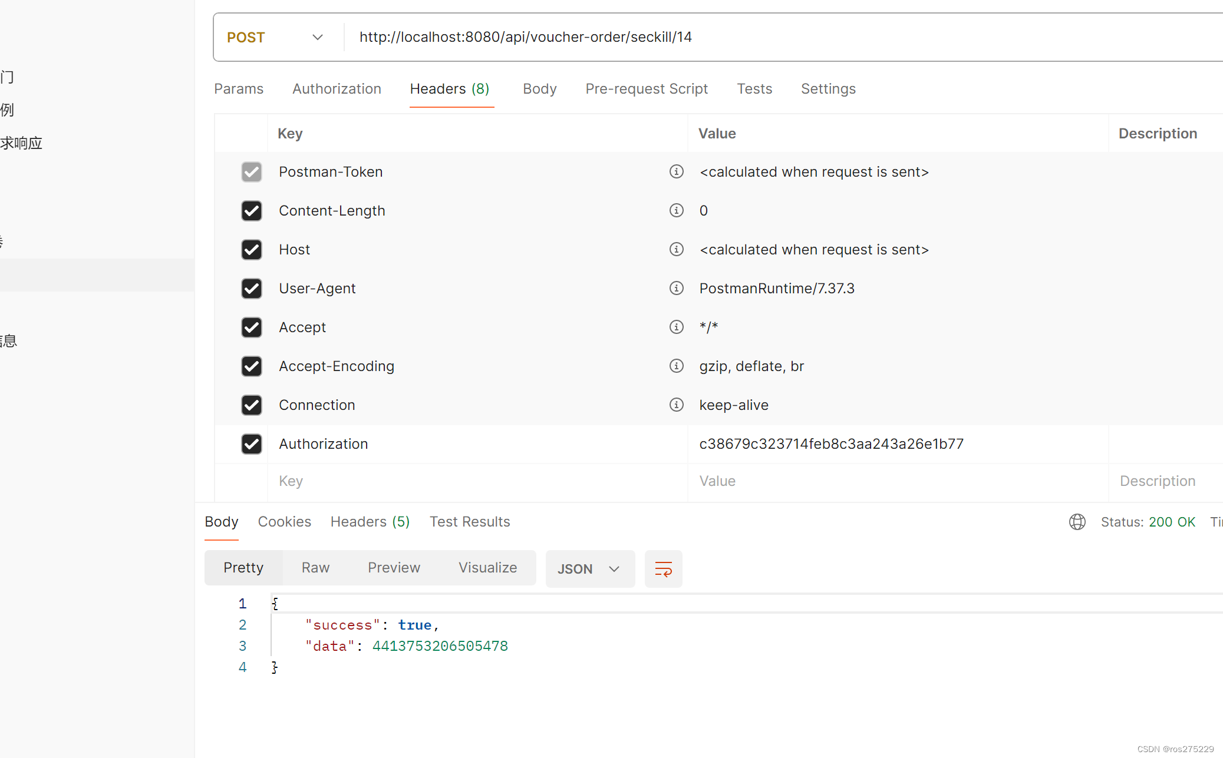
Task: Click info icon beside Postman-Token header
Action: 676,171
